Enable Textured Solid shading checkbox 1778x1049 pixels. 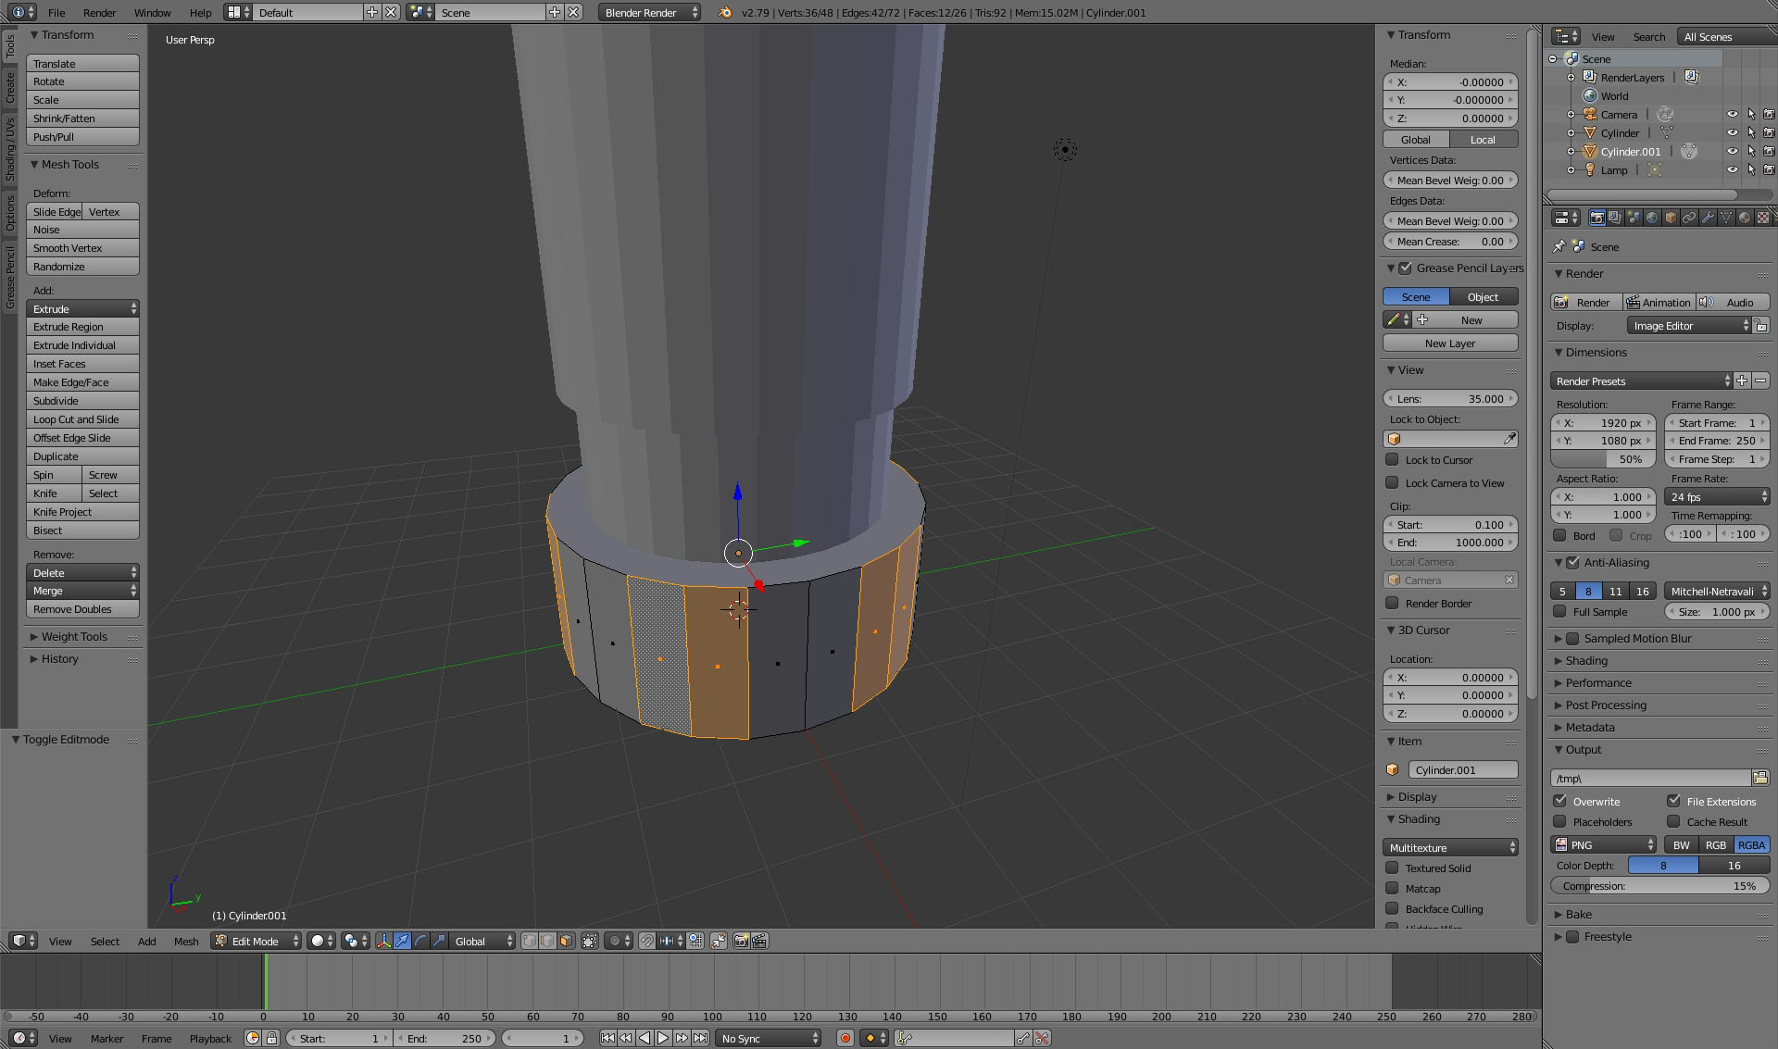coord(1392,868)
